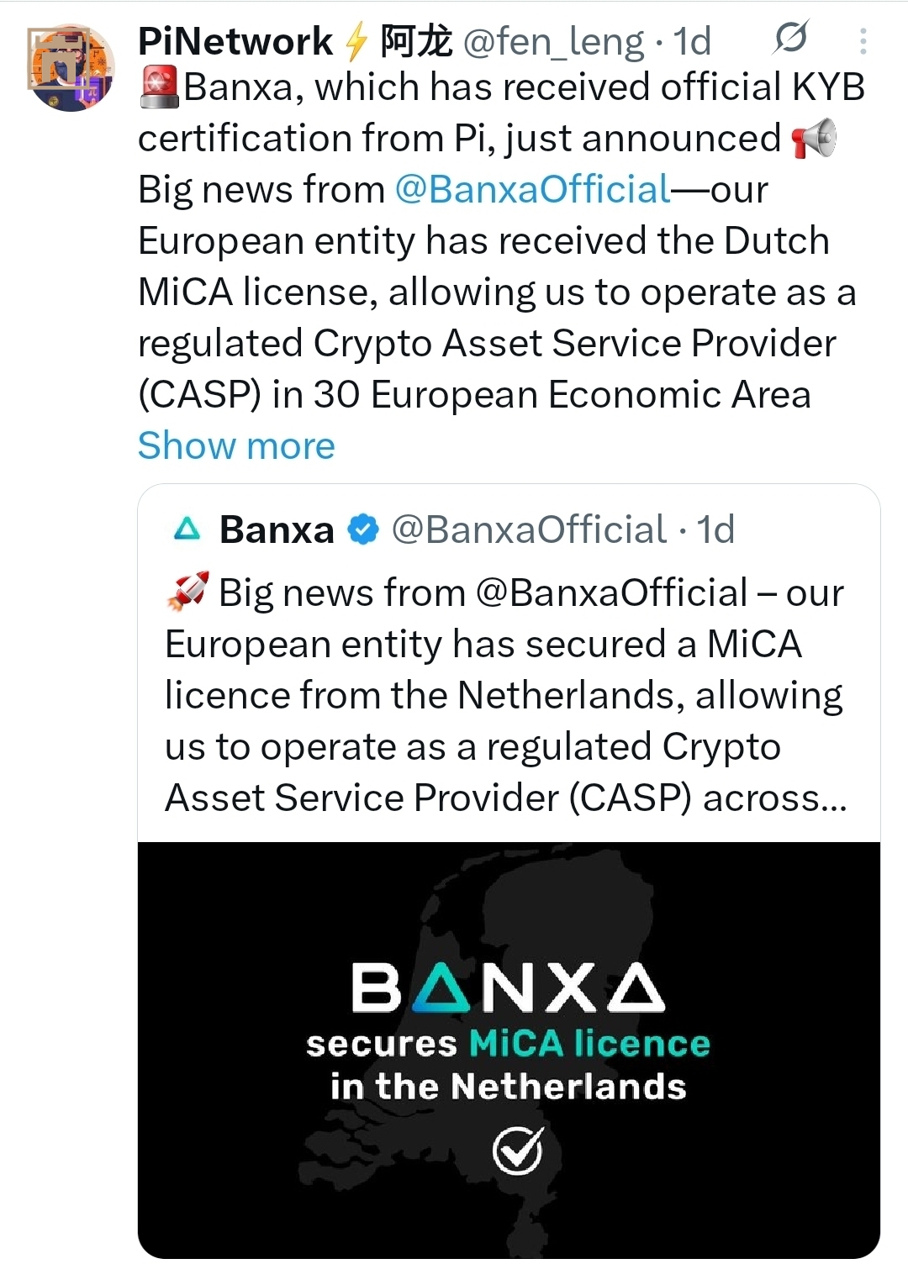This screenshot has height=1264, width=908.
Task: Click the @fen_leng handle
Action: [x=553, y=41]
